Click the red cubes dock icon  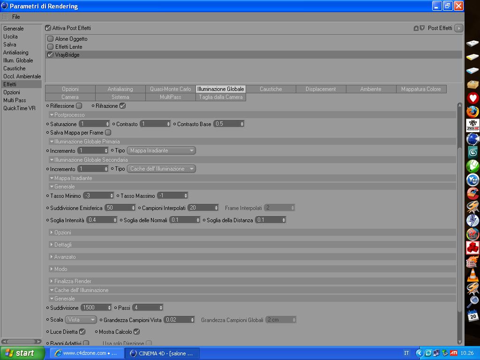(x=472, y=247)
